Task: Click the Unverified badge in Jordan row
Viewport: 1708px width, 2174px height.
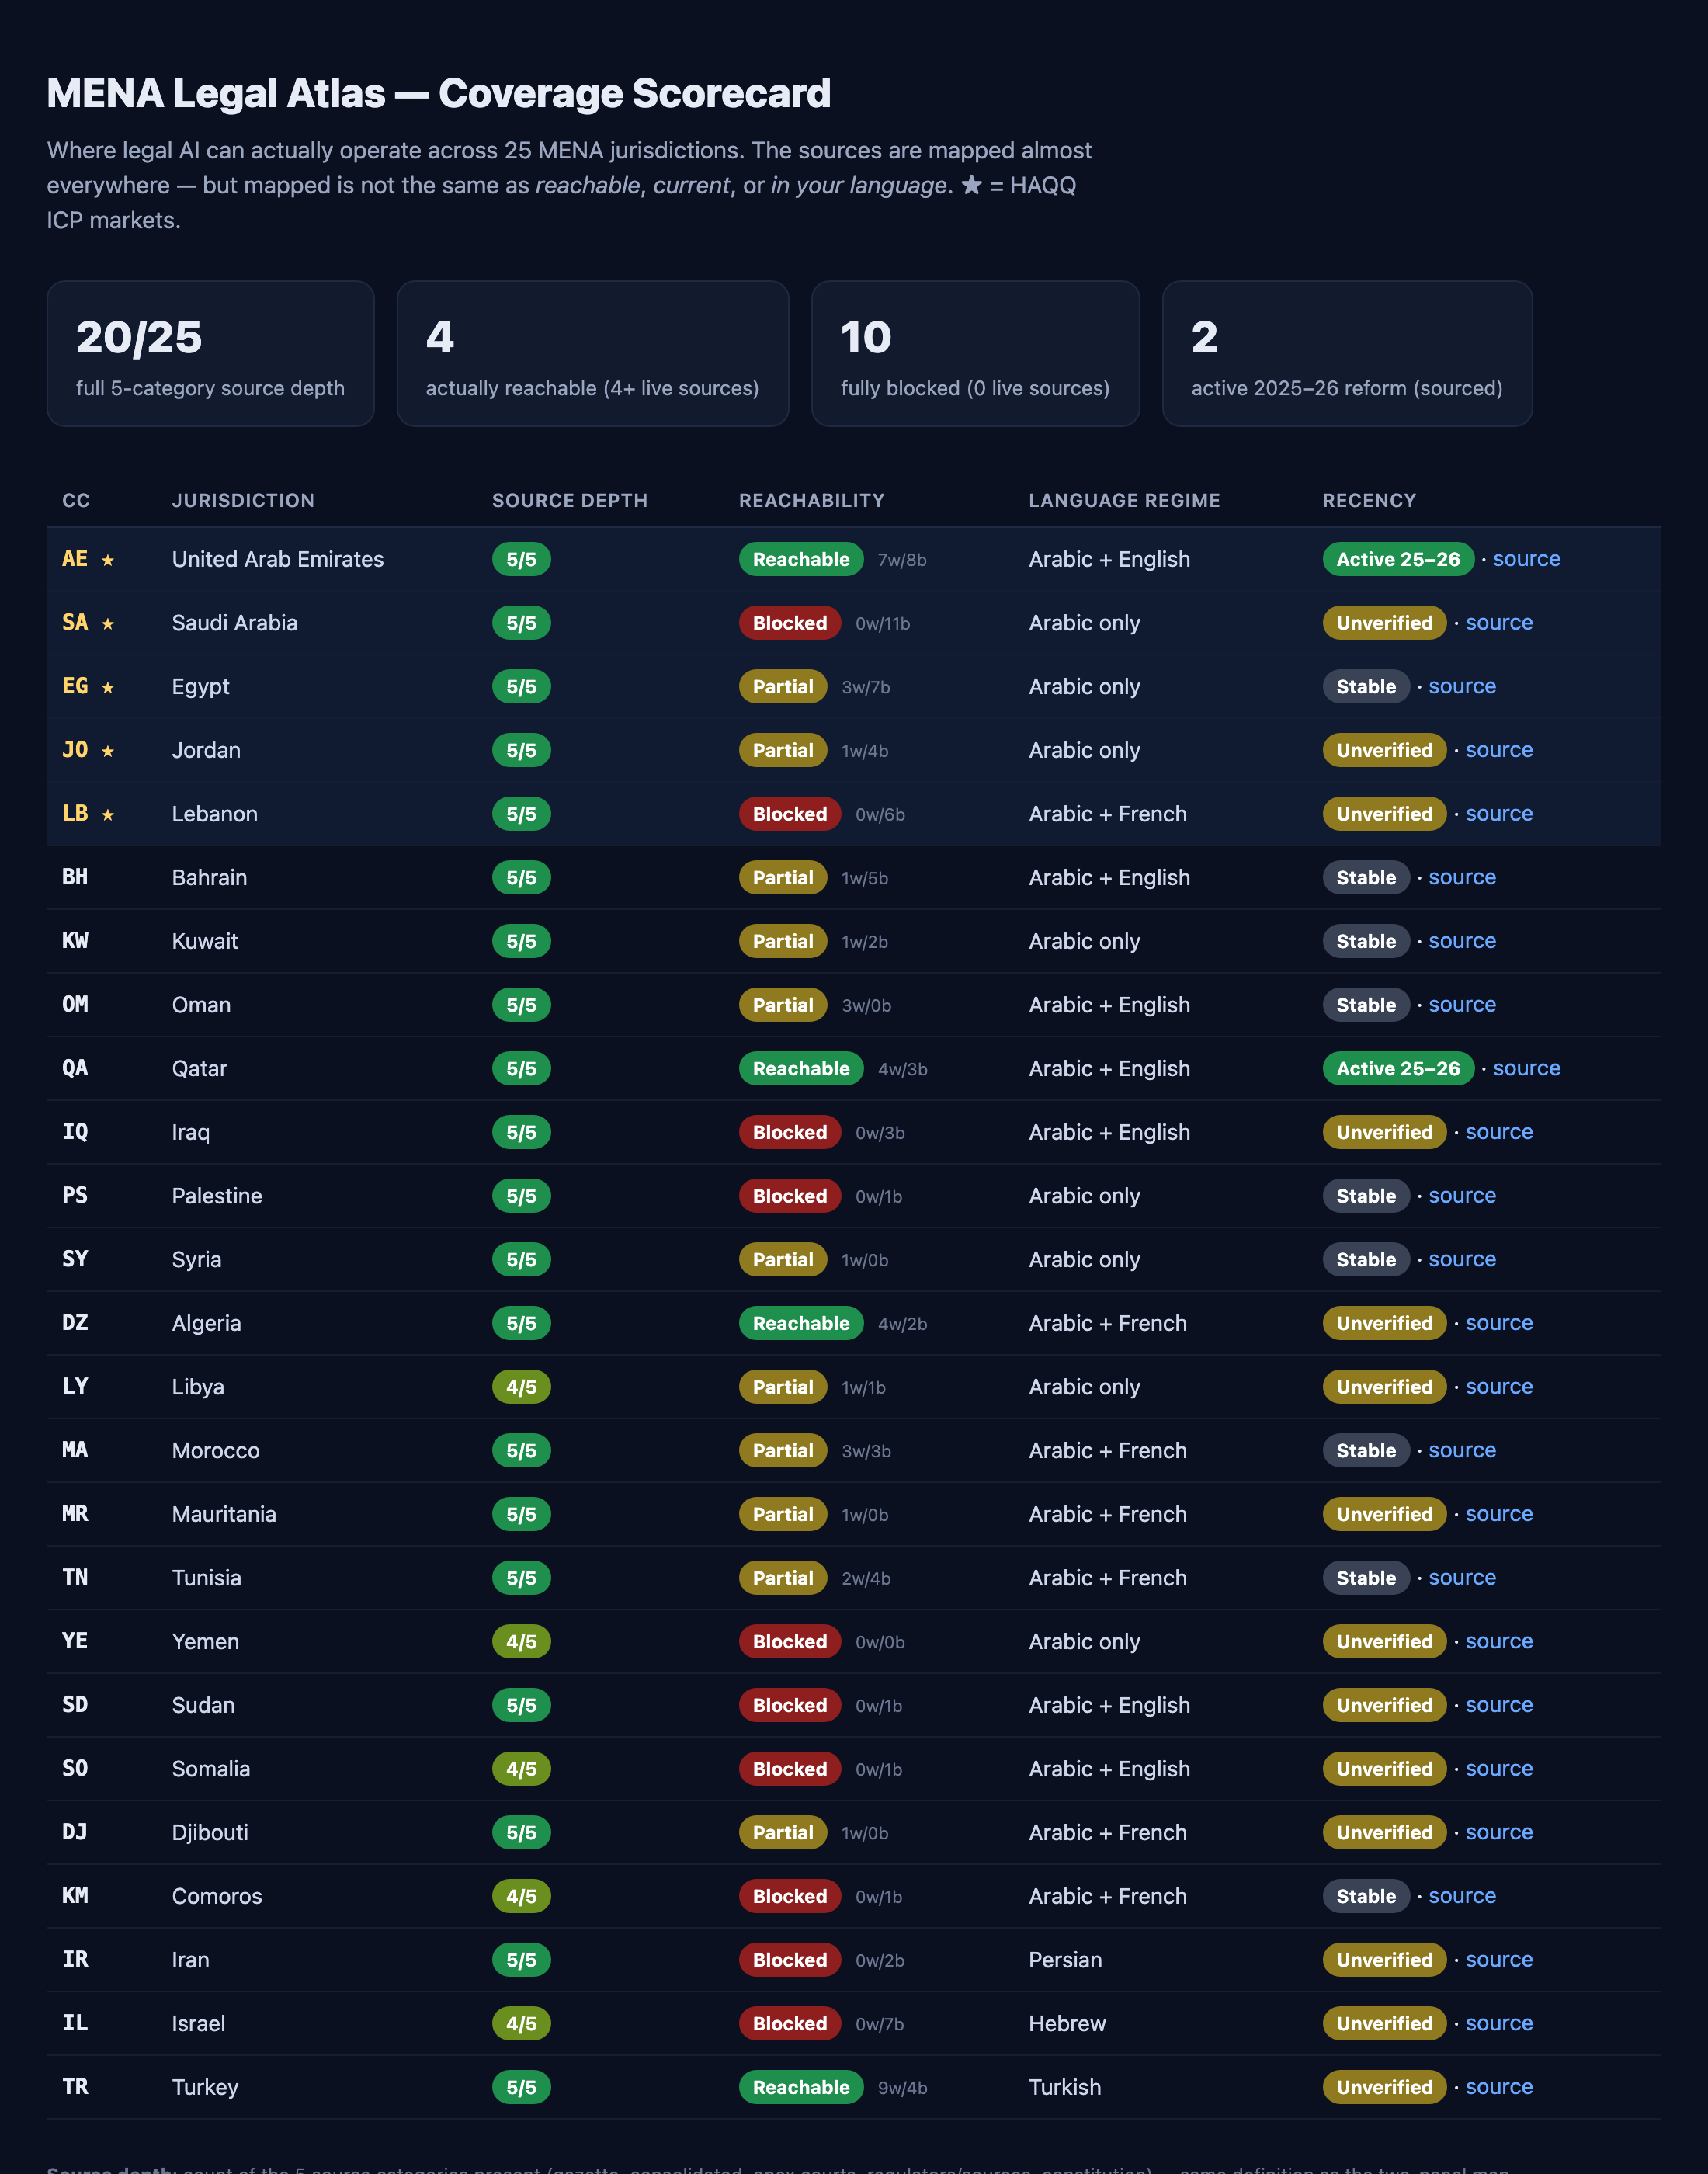Action: [1384, 750]
